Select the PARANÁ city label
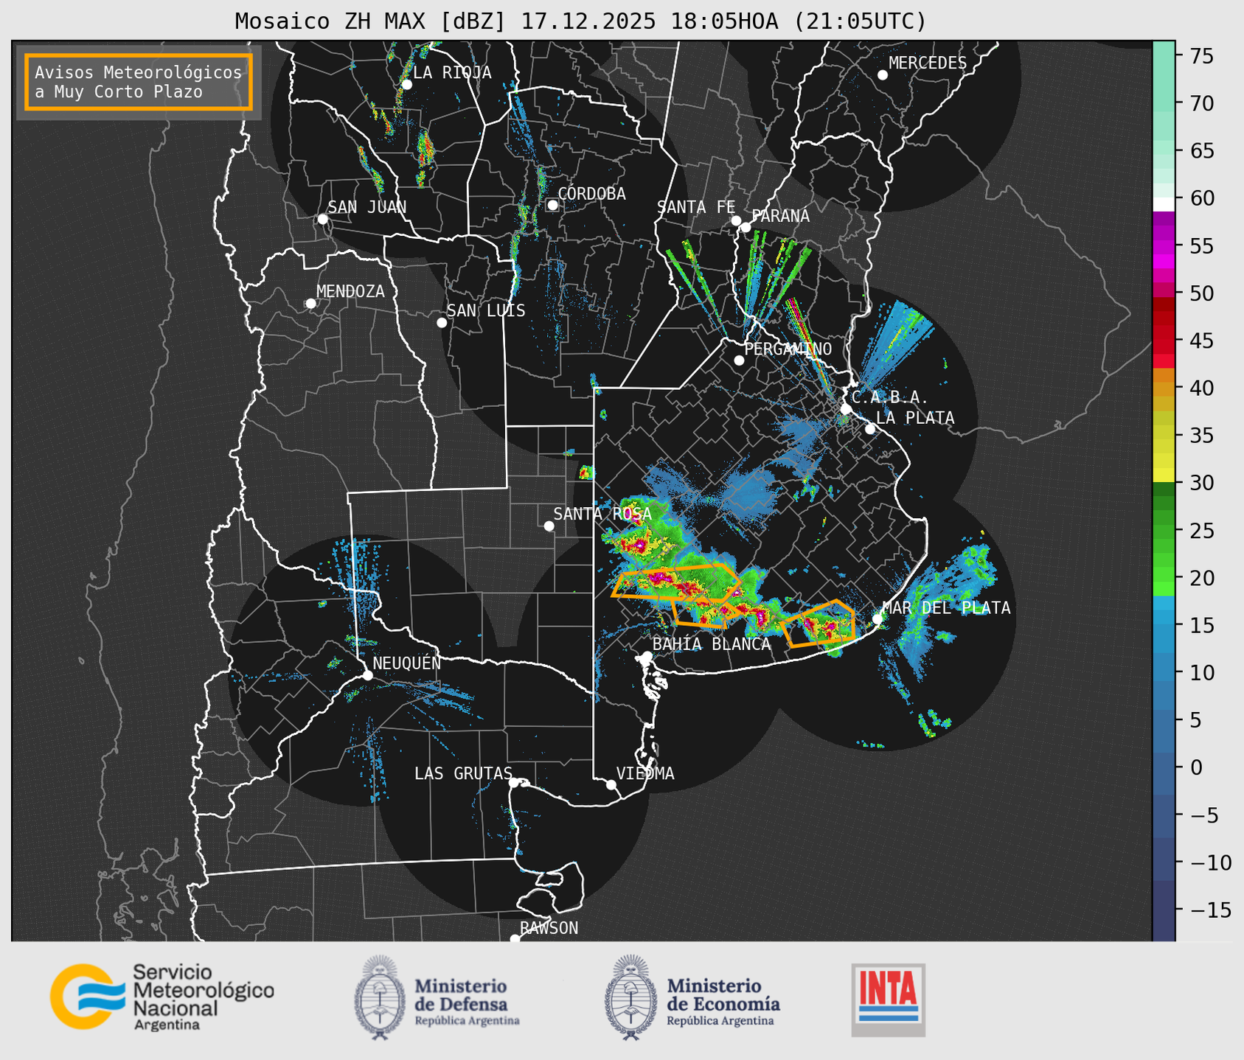Screen dimensions: 1244x1060 click(x=780, y=216)
